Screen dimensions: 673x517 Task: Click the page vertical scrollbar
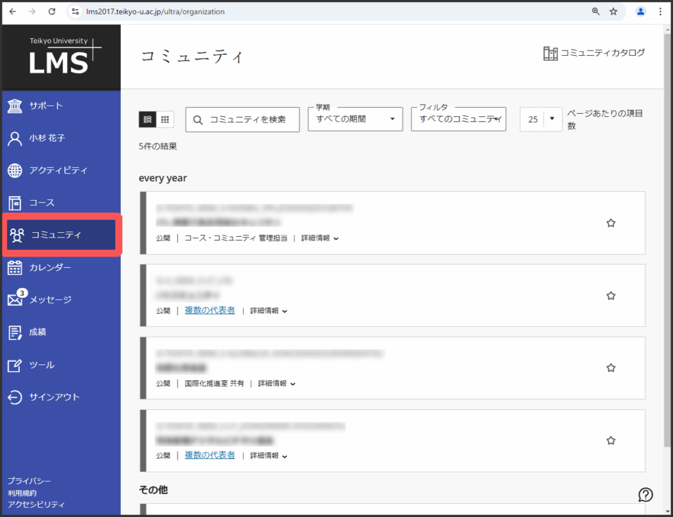(x=666, y=241)
